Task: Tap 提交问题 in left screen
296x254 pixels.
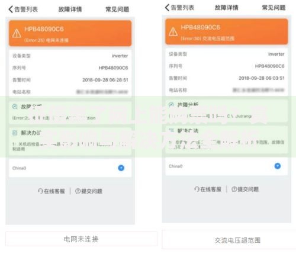Action: click(89, 191)
